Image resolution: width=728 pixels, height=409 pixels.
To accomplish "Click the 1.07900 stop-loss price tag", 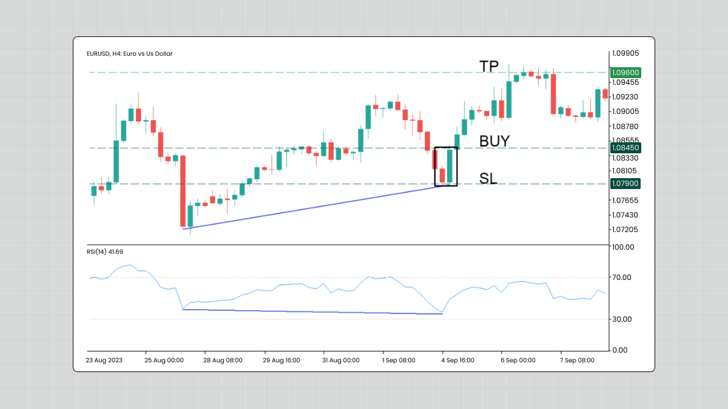I will tap(625, 184).
